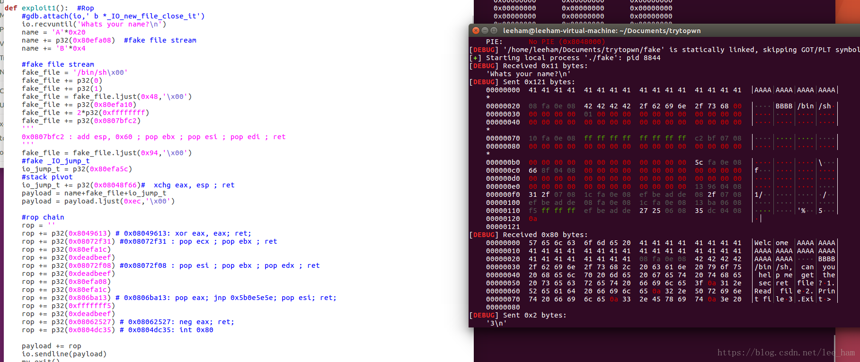Click '[DEBUG] Sent 0x2 bytes:' in terminal

[517, 315]
